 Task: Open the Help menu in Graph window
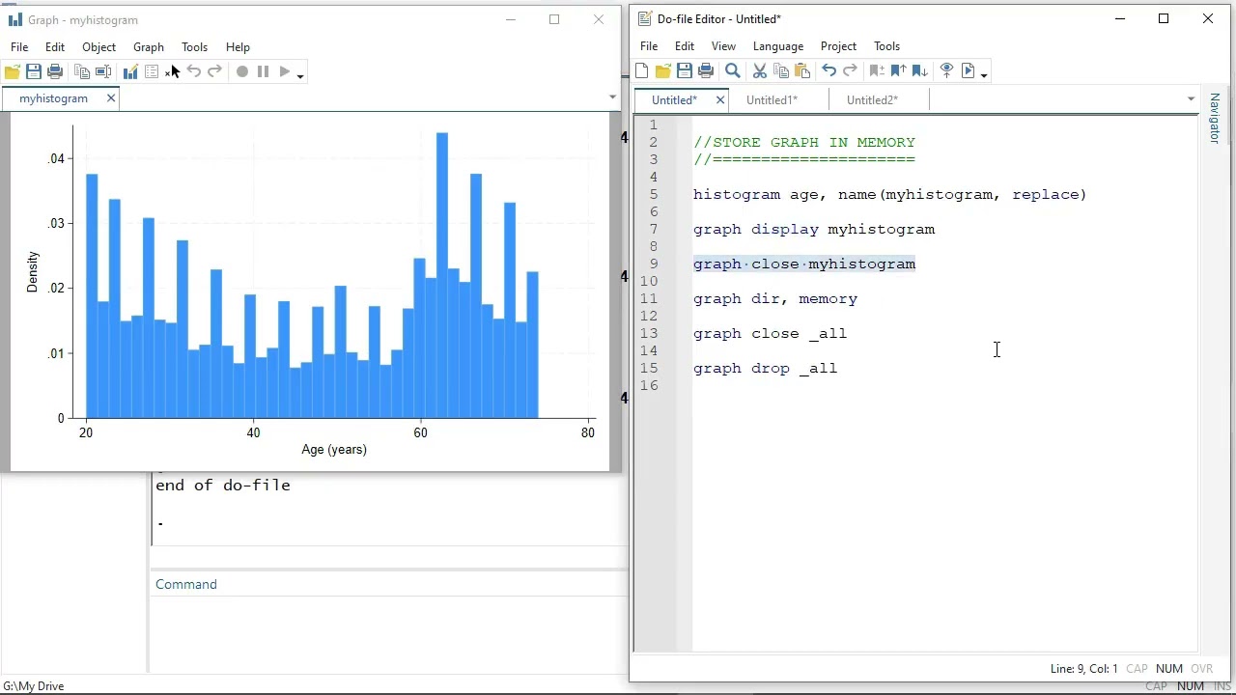click(x=238, y=46)
